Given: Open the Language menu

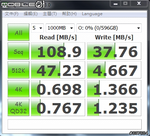Looking at the screenshot, I should click(92, 14).
